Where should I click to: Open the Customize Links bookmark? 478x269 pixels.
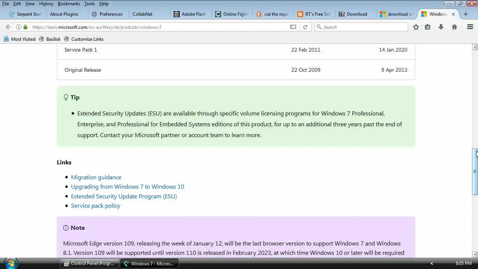tap(84, 39)
